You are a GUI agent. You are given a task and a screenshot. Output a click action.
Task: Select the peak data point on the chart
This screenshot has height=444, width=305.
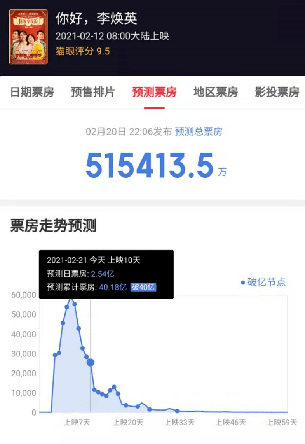tap(71, 299)
